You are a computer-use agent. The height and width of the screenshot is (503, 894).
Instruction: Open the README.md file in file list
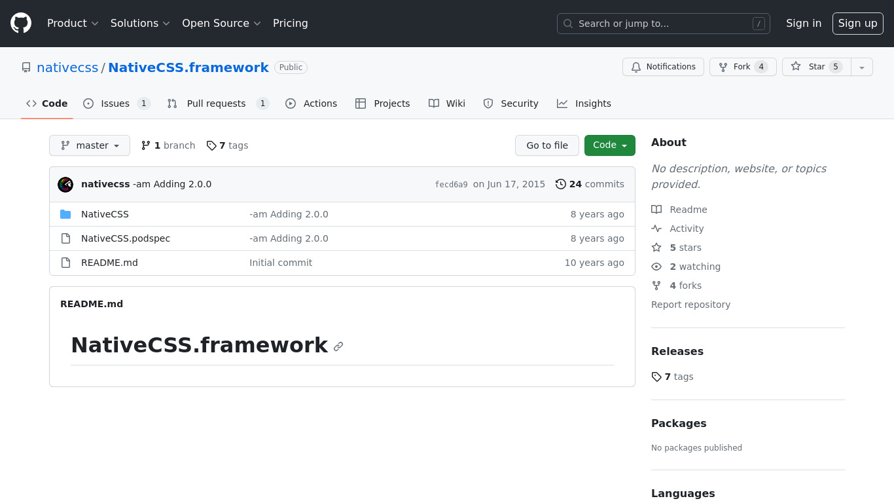coord(109,263)
